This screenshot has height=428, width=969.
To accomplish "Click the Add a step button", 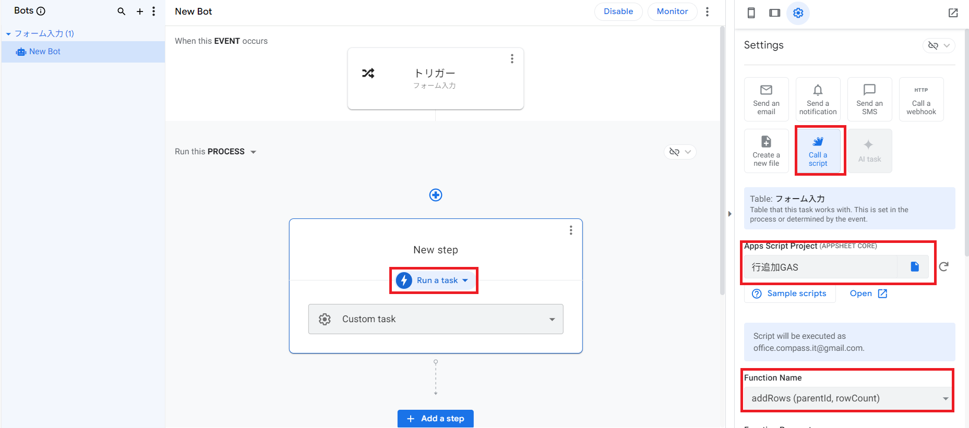I will click(x=436, y=419).
